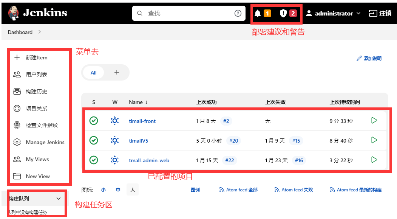Open last successful build #22
The image size is (397, 219).
[x=230, y=160]
